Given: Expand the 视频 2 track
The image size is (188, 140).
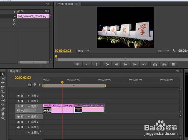Looking at the screenshot, I should 29,101.
